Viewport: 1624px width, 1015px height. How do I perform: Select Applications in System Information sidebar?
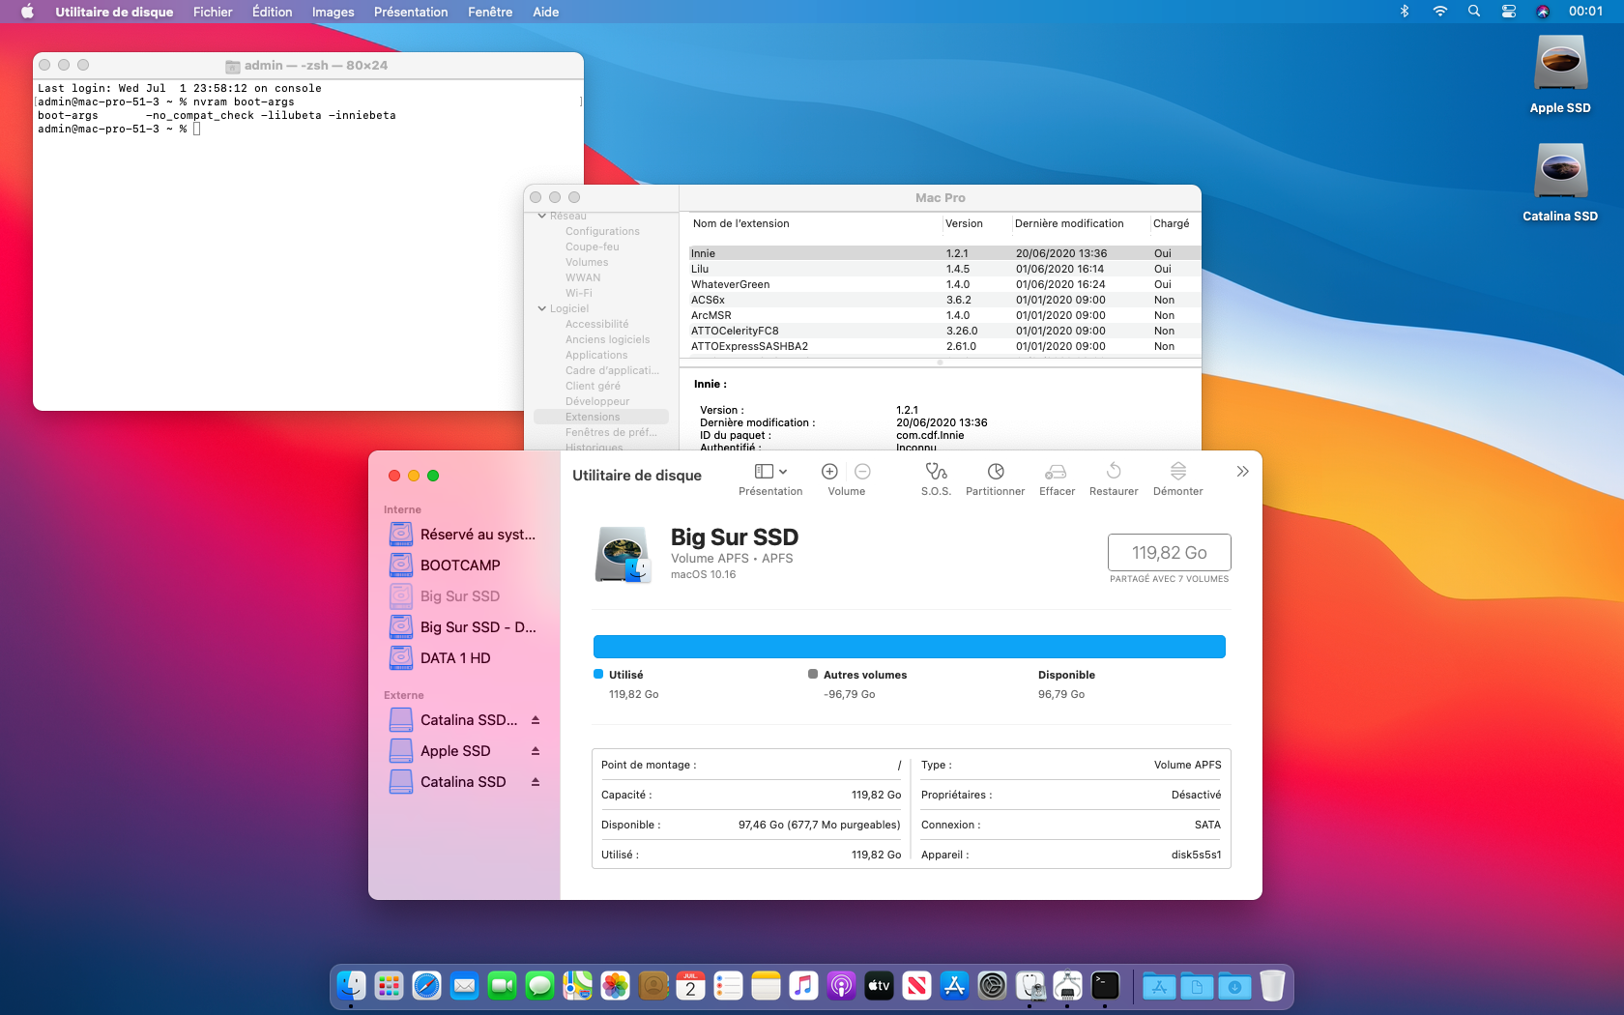tap(596, 355)
